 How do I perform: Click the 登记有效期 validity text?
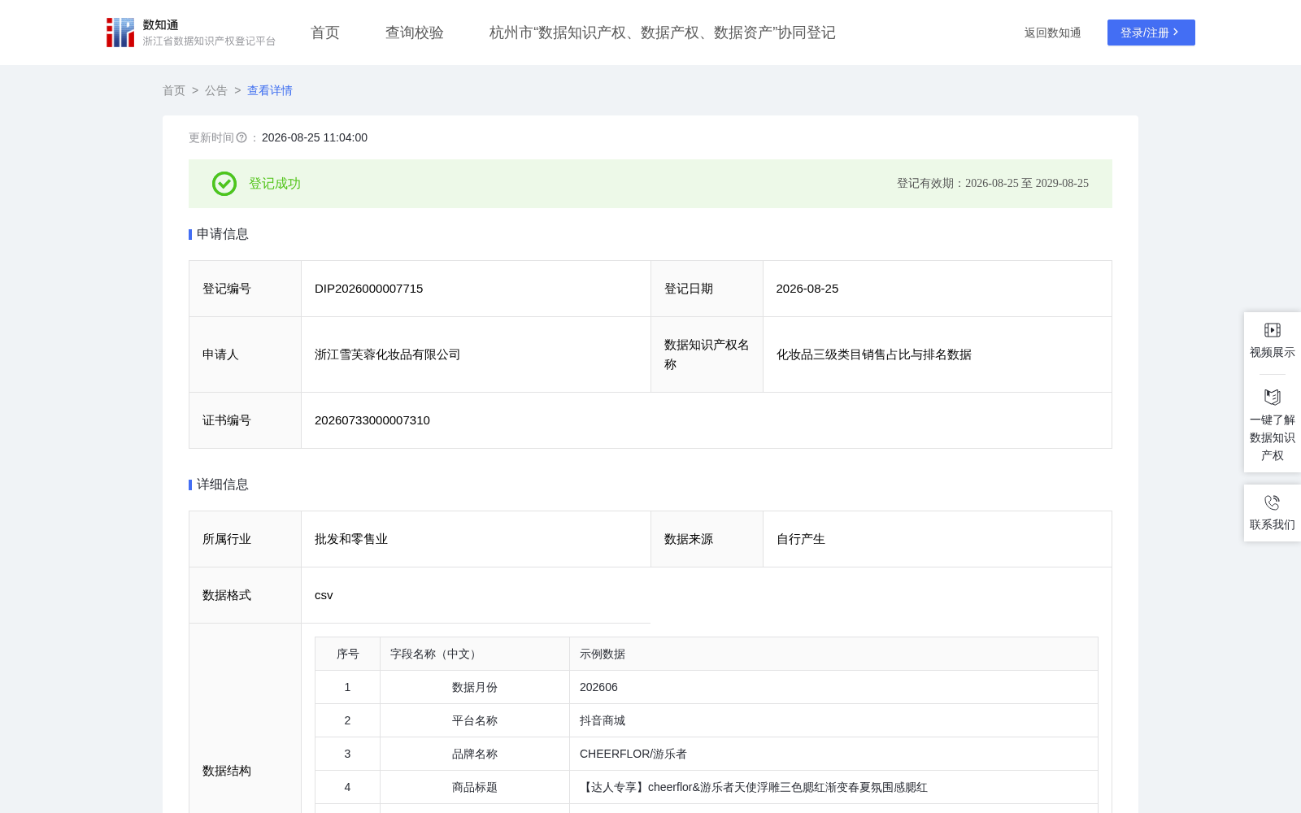point(993,184)
